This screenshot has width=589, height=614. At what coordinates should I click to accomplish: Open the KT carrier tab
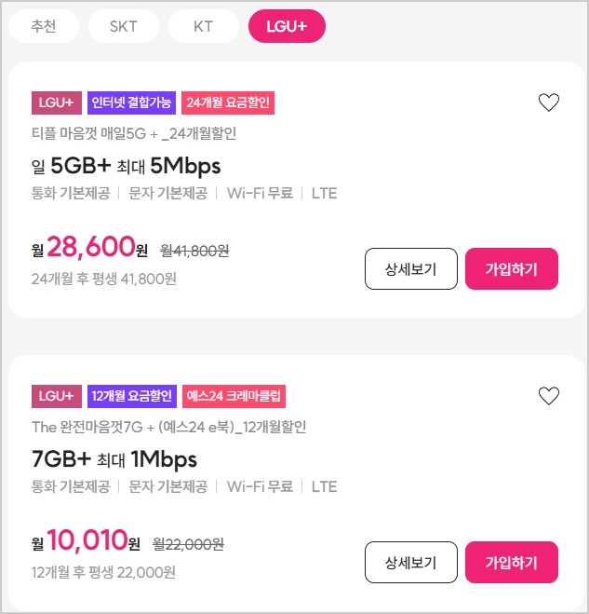203,26
